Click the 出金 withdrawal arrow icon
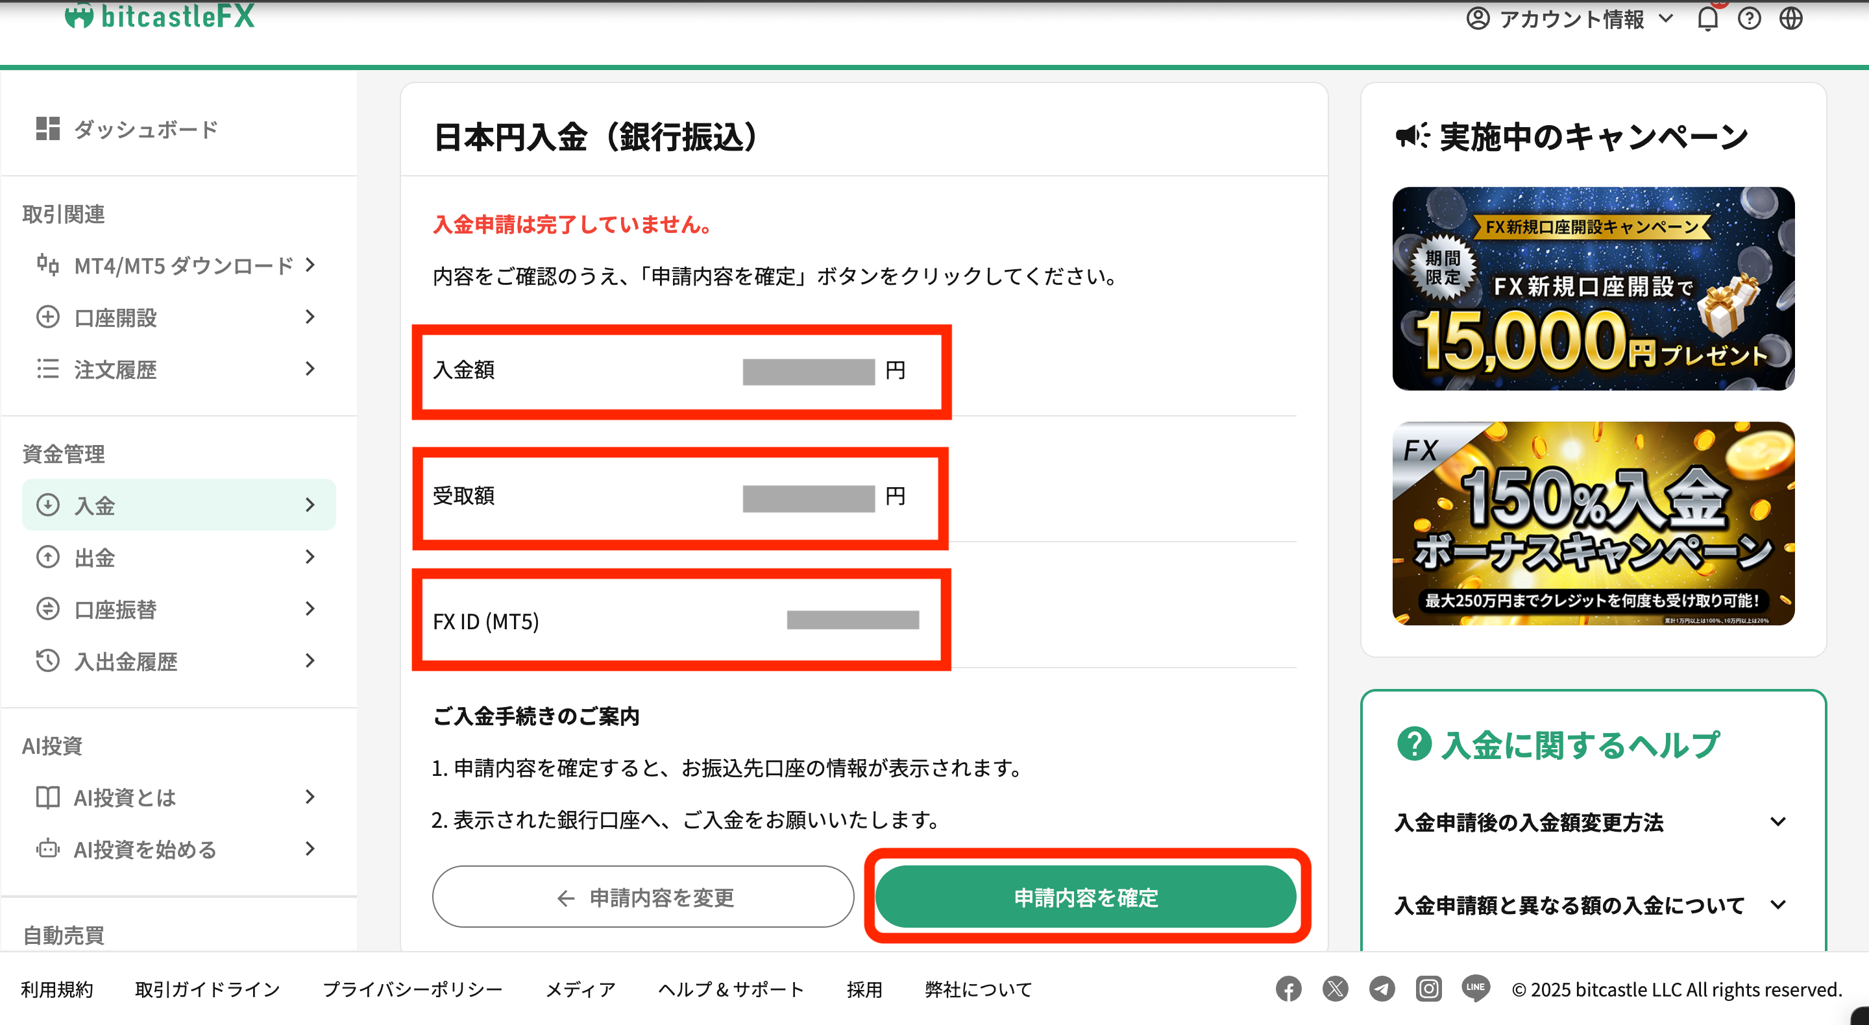 [x=48, y=557]
